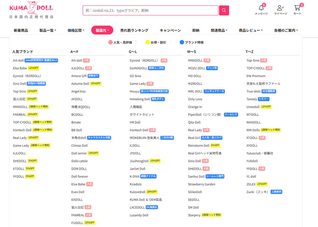The height and width of the screenshot is (227, 318).
Task: Expand the 価格区間 dropdown menu
Action: point(76,30)
